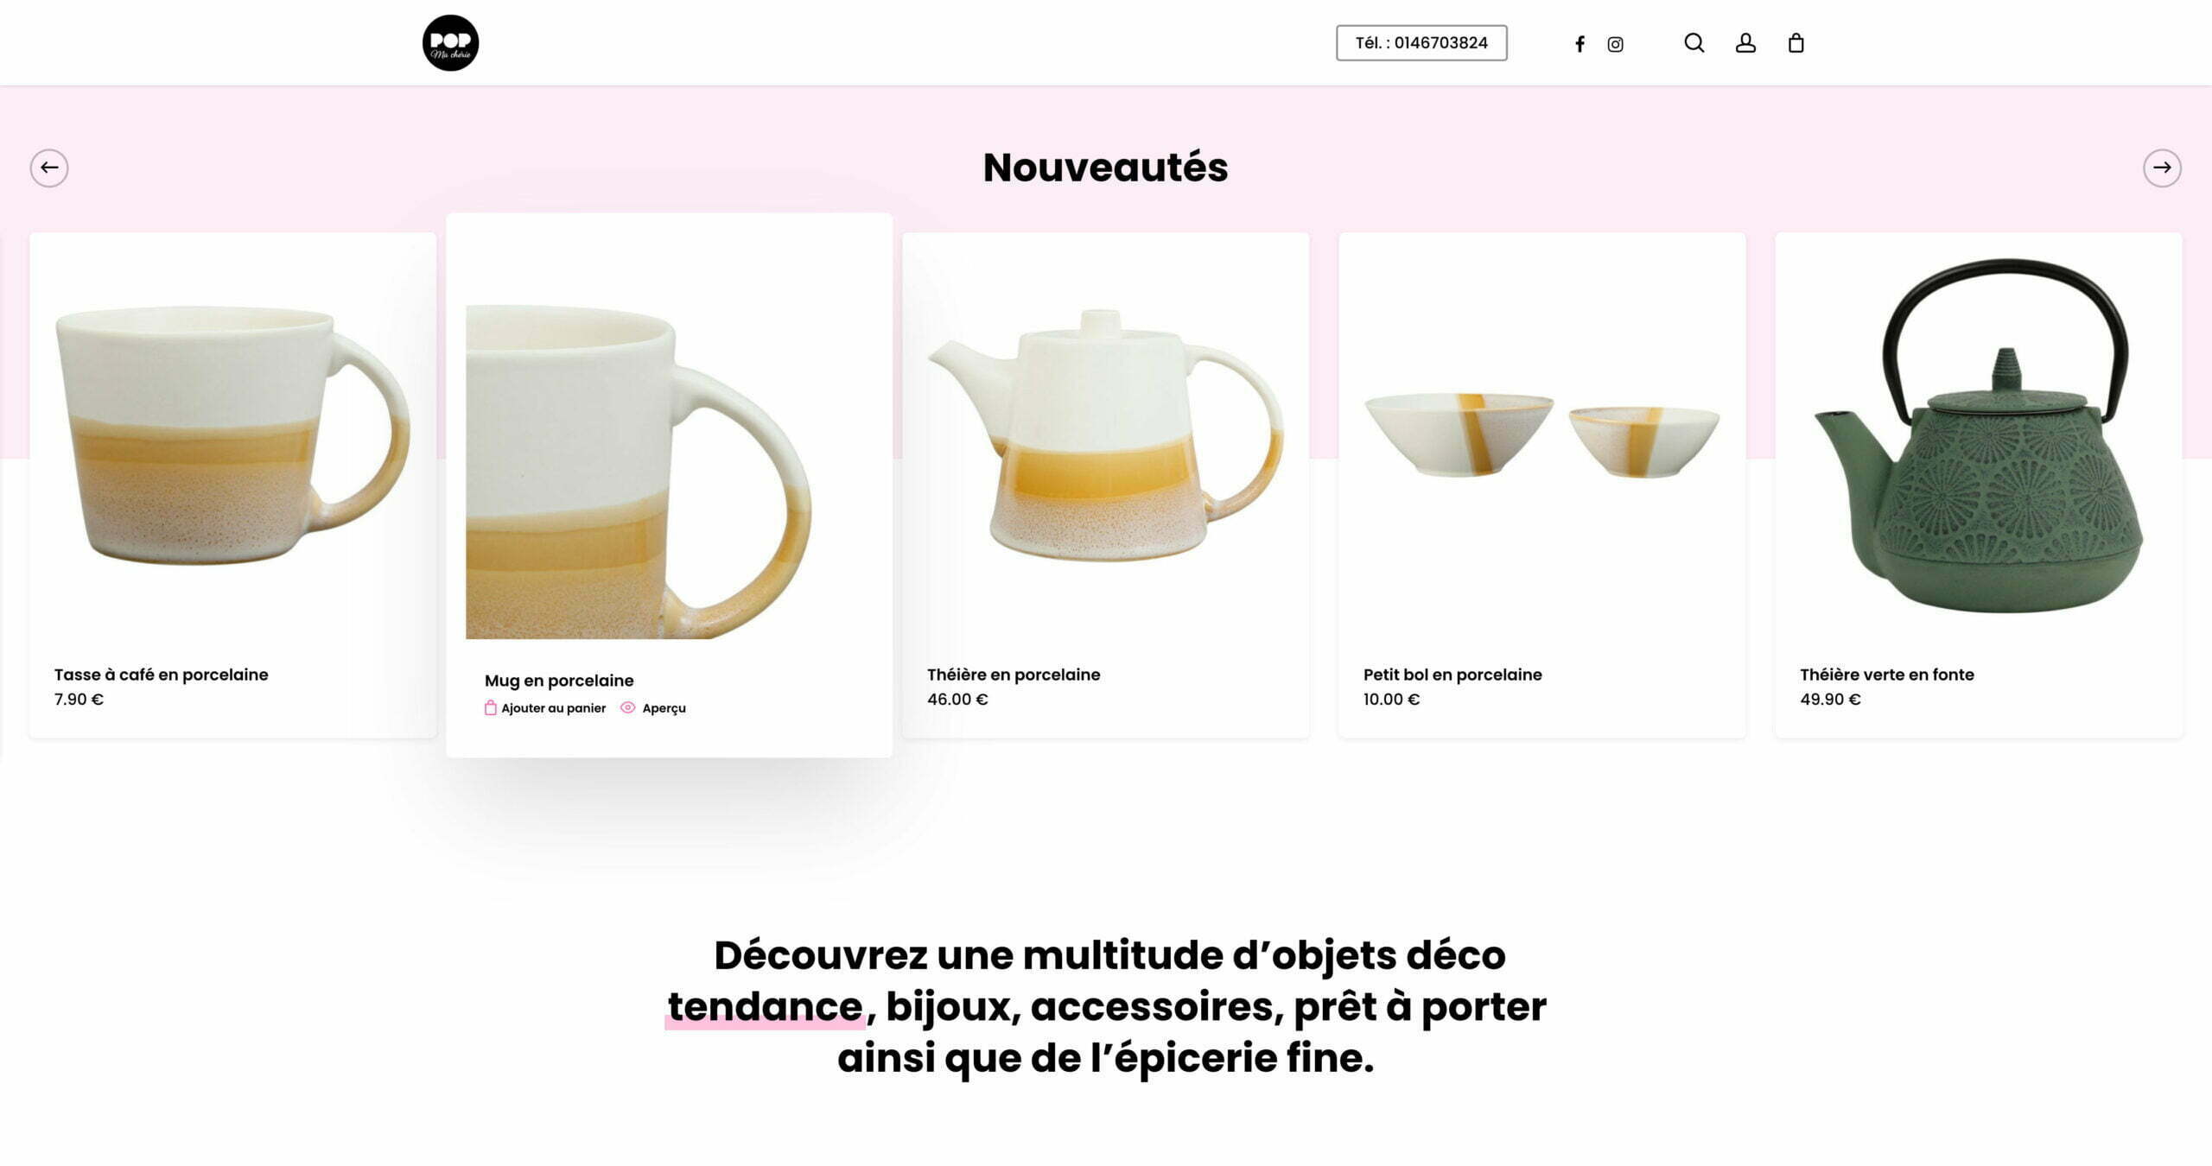The width and height of the screenshot is (2212, 1166).
Task: Go to previous Nouveautés carousel slide
Action: pos(49,168)
